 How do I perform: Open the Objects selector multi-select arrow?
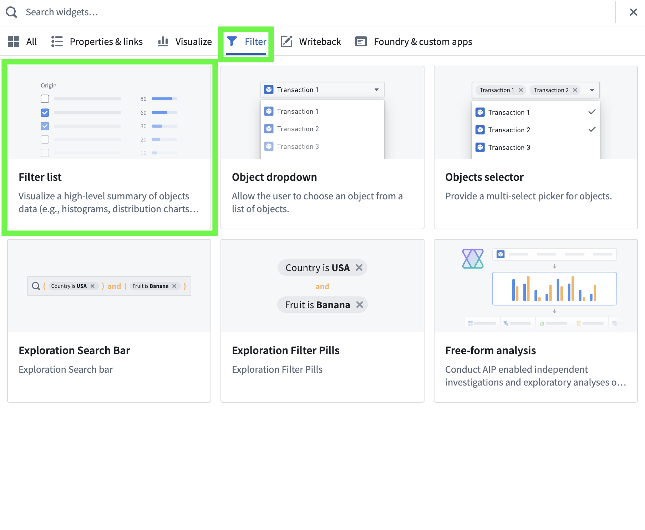(x=592, y=90)
